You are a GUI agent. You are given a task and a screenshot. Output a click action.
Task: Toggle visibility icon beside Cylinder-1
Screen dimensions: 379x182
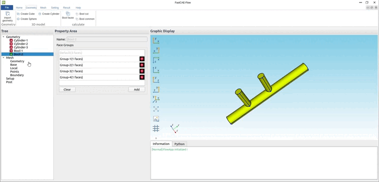[x=11, y=40]
